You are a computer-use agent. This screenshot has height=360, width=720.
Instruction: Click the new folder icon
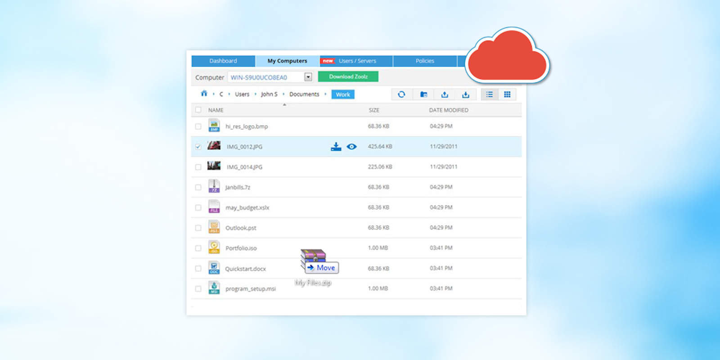point(423,94)
